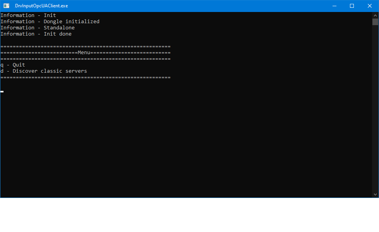Click the "Information - Init" first log line
379x232 pixels.
click(x=28, y=15)
